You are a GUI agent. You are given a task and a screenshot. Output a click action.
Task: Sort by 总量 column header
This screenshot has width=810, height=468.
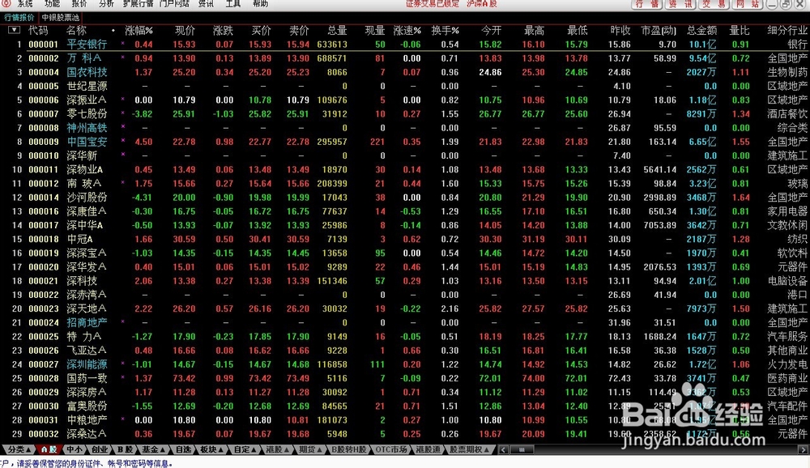(337, 31)
